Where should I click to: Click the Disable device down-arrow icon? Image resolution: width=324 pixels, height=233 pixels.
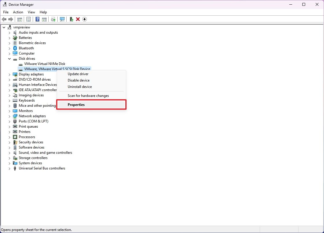point(85,19)
